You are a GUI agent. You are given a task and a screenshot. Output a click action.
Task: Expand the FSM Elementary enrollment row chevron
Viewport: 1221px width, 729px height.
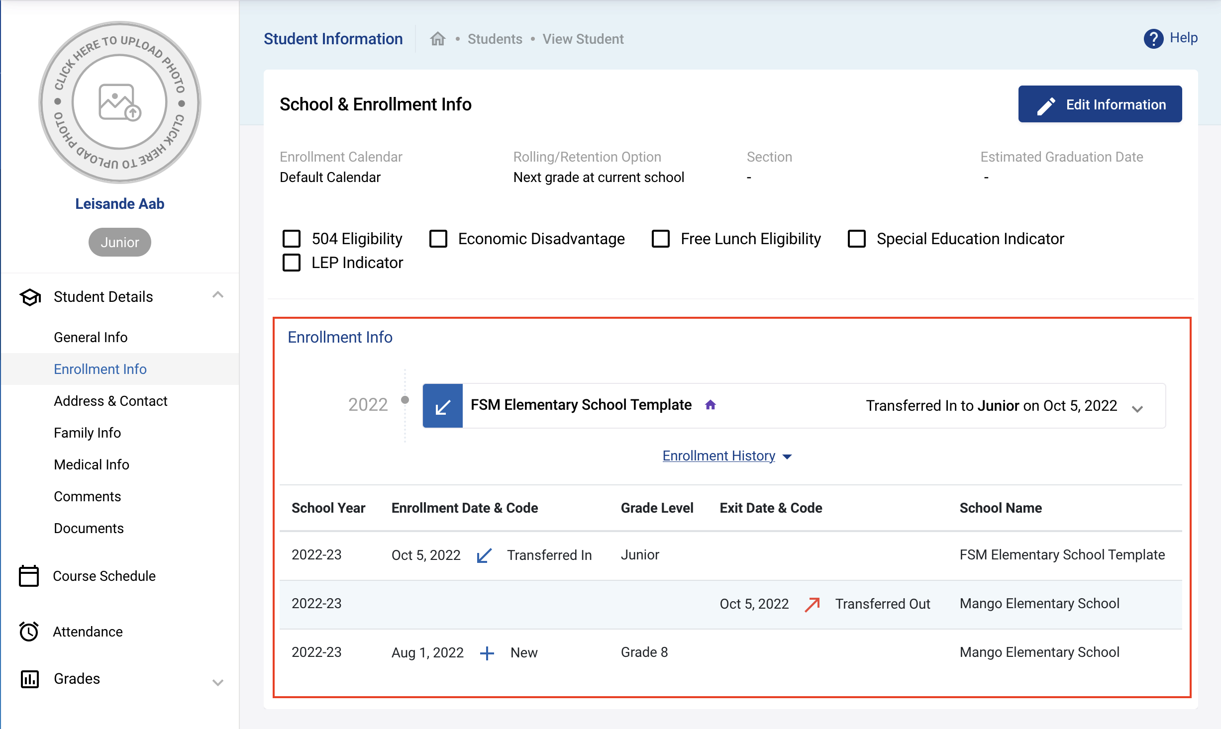1137,409
